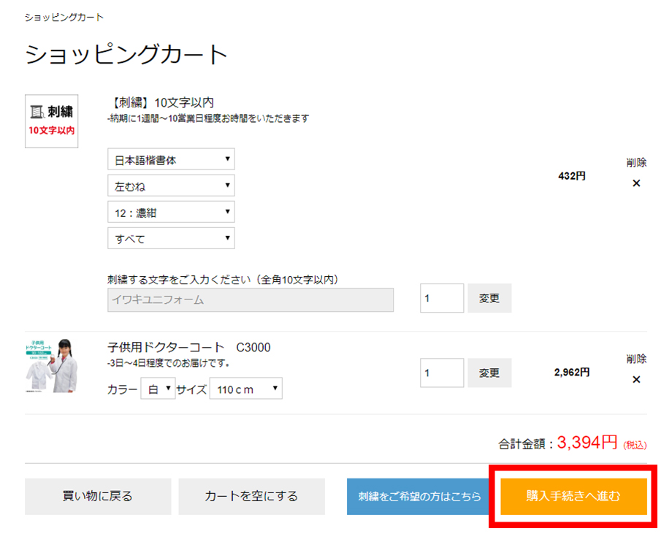Open the 12：濃紺 thread color dropdown
The height and width of the screenshot is (534, 672).
click(x=171, y=213)
